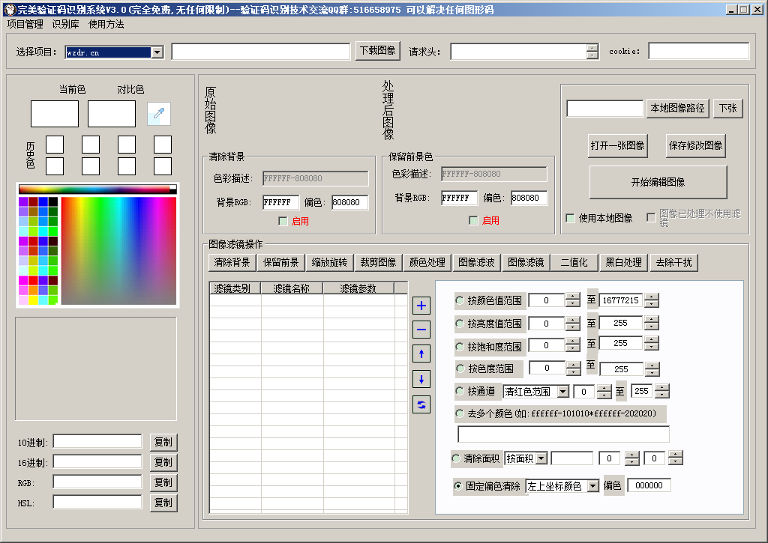768x543 pixels.
Task: Expand the 青红色范围 channel dropdown
Action: 564,392
